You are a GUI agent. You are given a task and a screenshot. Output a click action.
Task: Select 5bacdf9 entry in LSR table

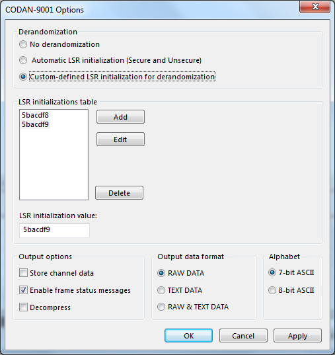coord(35,124)
